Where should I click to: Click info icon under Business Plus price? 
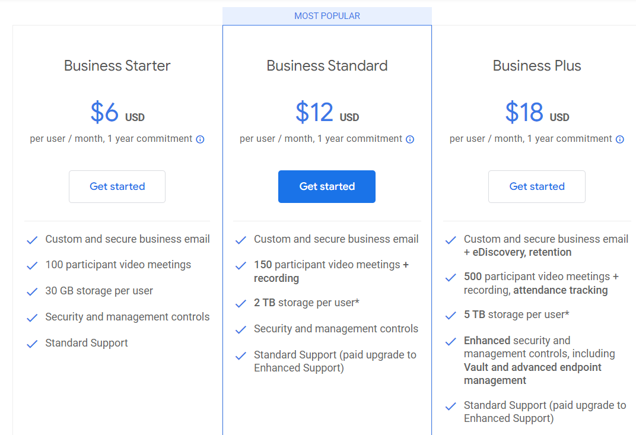(620, 139)
